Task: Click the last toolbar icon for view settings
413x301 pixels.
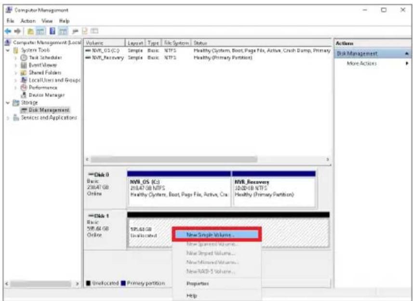Action: pyautogui.click(x=94, y=31)
